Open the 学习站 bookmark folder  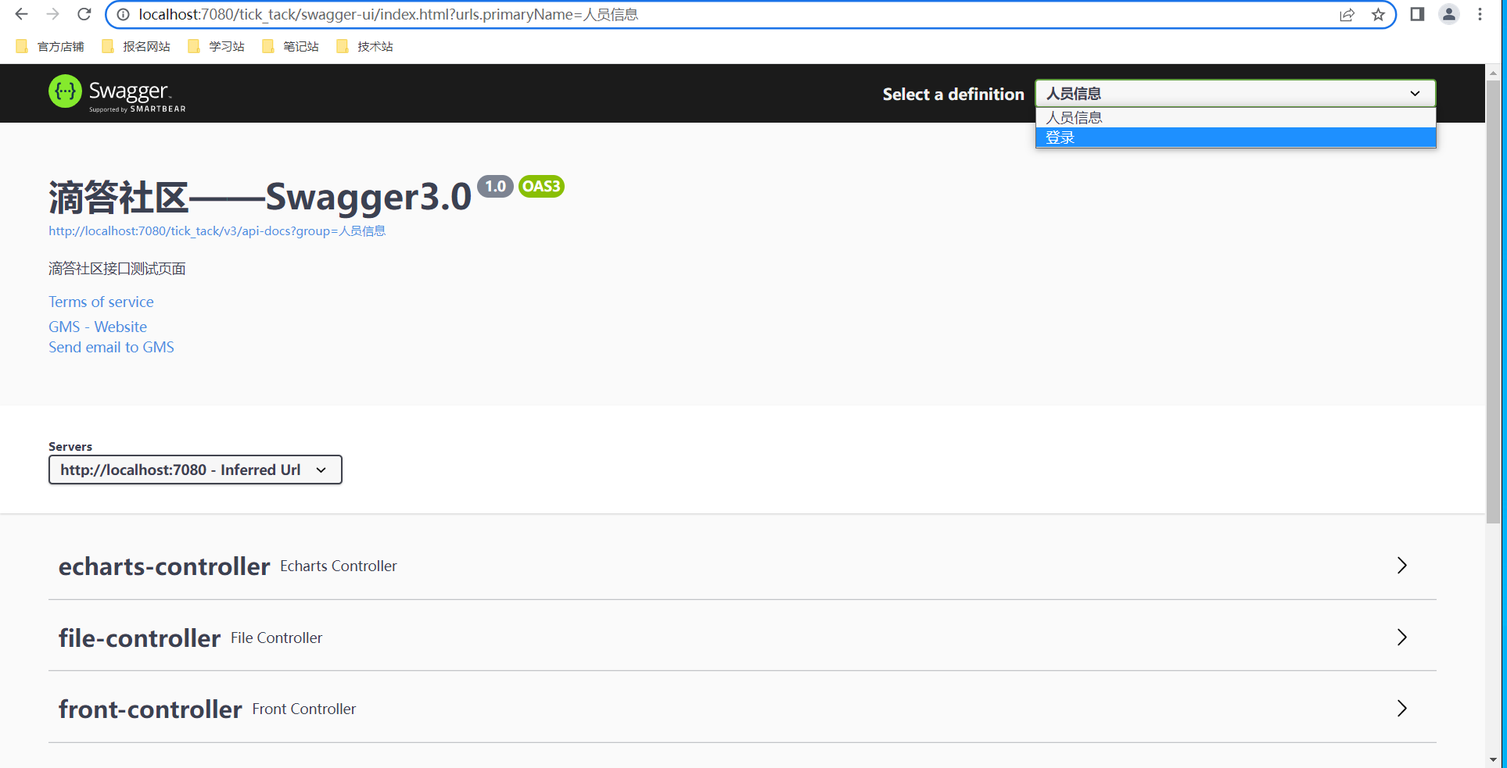pos(217,47)
